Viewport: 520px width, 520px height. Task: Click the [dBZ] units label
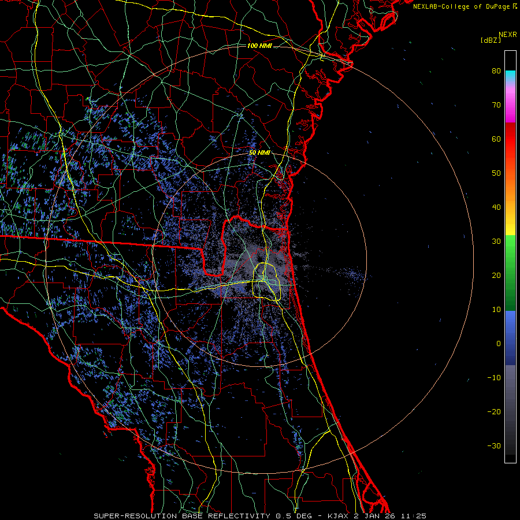[491, 40]
